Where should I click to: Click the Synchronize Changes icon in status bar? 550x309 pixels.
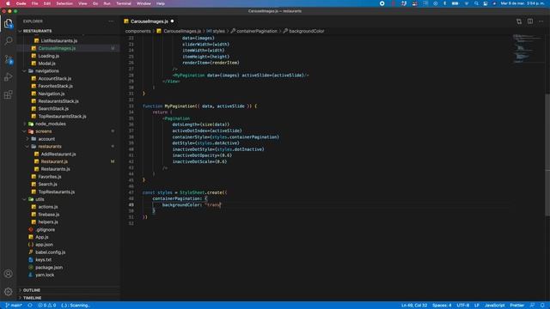[x=30, y=306]
